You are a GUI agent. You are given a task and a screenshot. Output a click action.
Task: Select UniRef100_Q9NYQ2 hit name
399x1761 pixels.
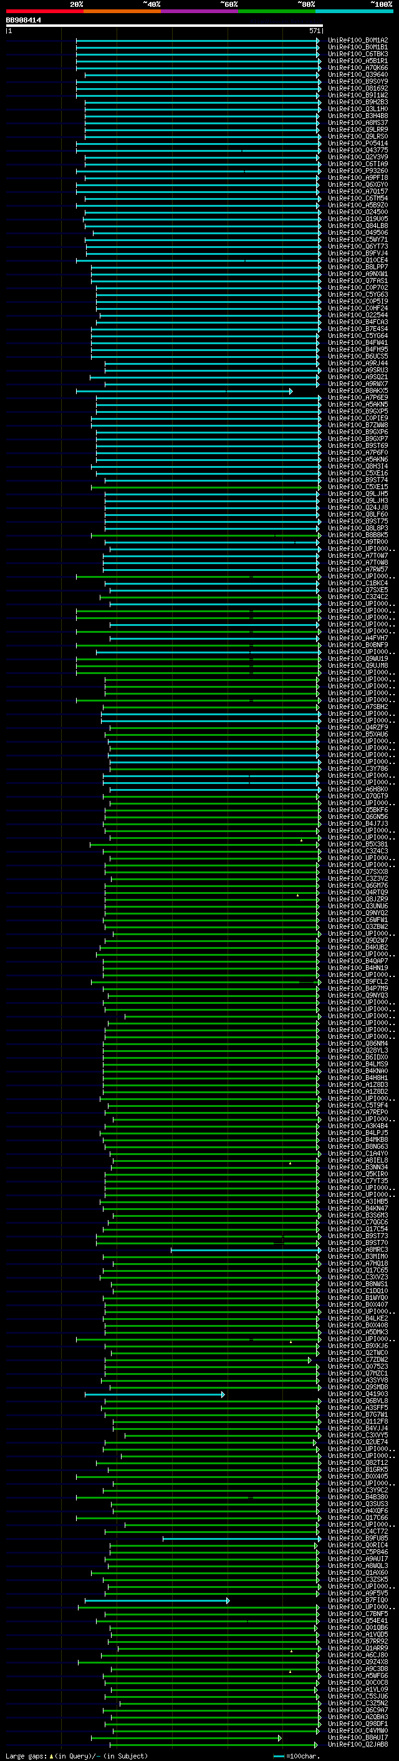[x=358, y=913]
